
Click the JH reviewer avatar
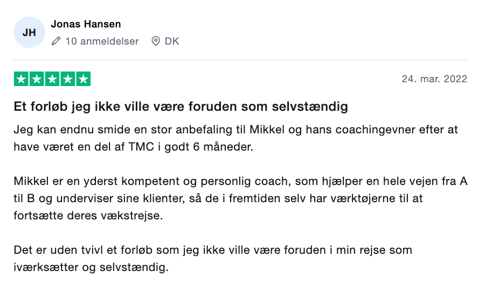(x=29, y=32)
